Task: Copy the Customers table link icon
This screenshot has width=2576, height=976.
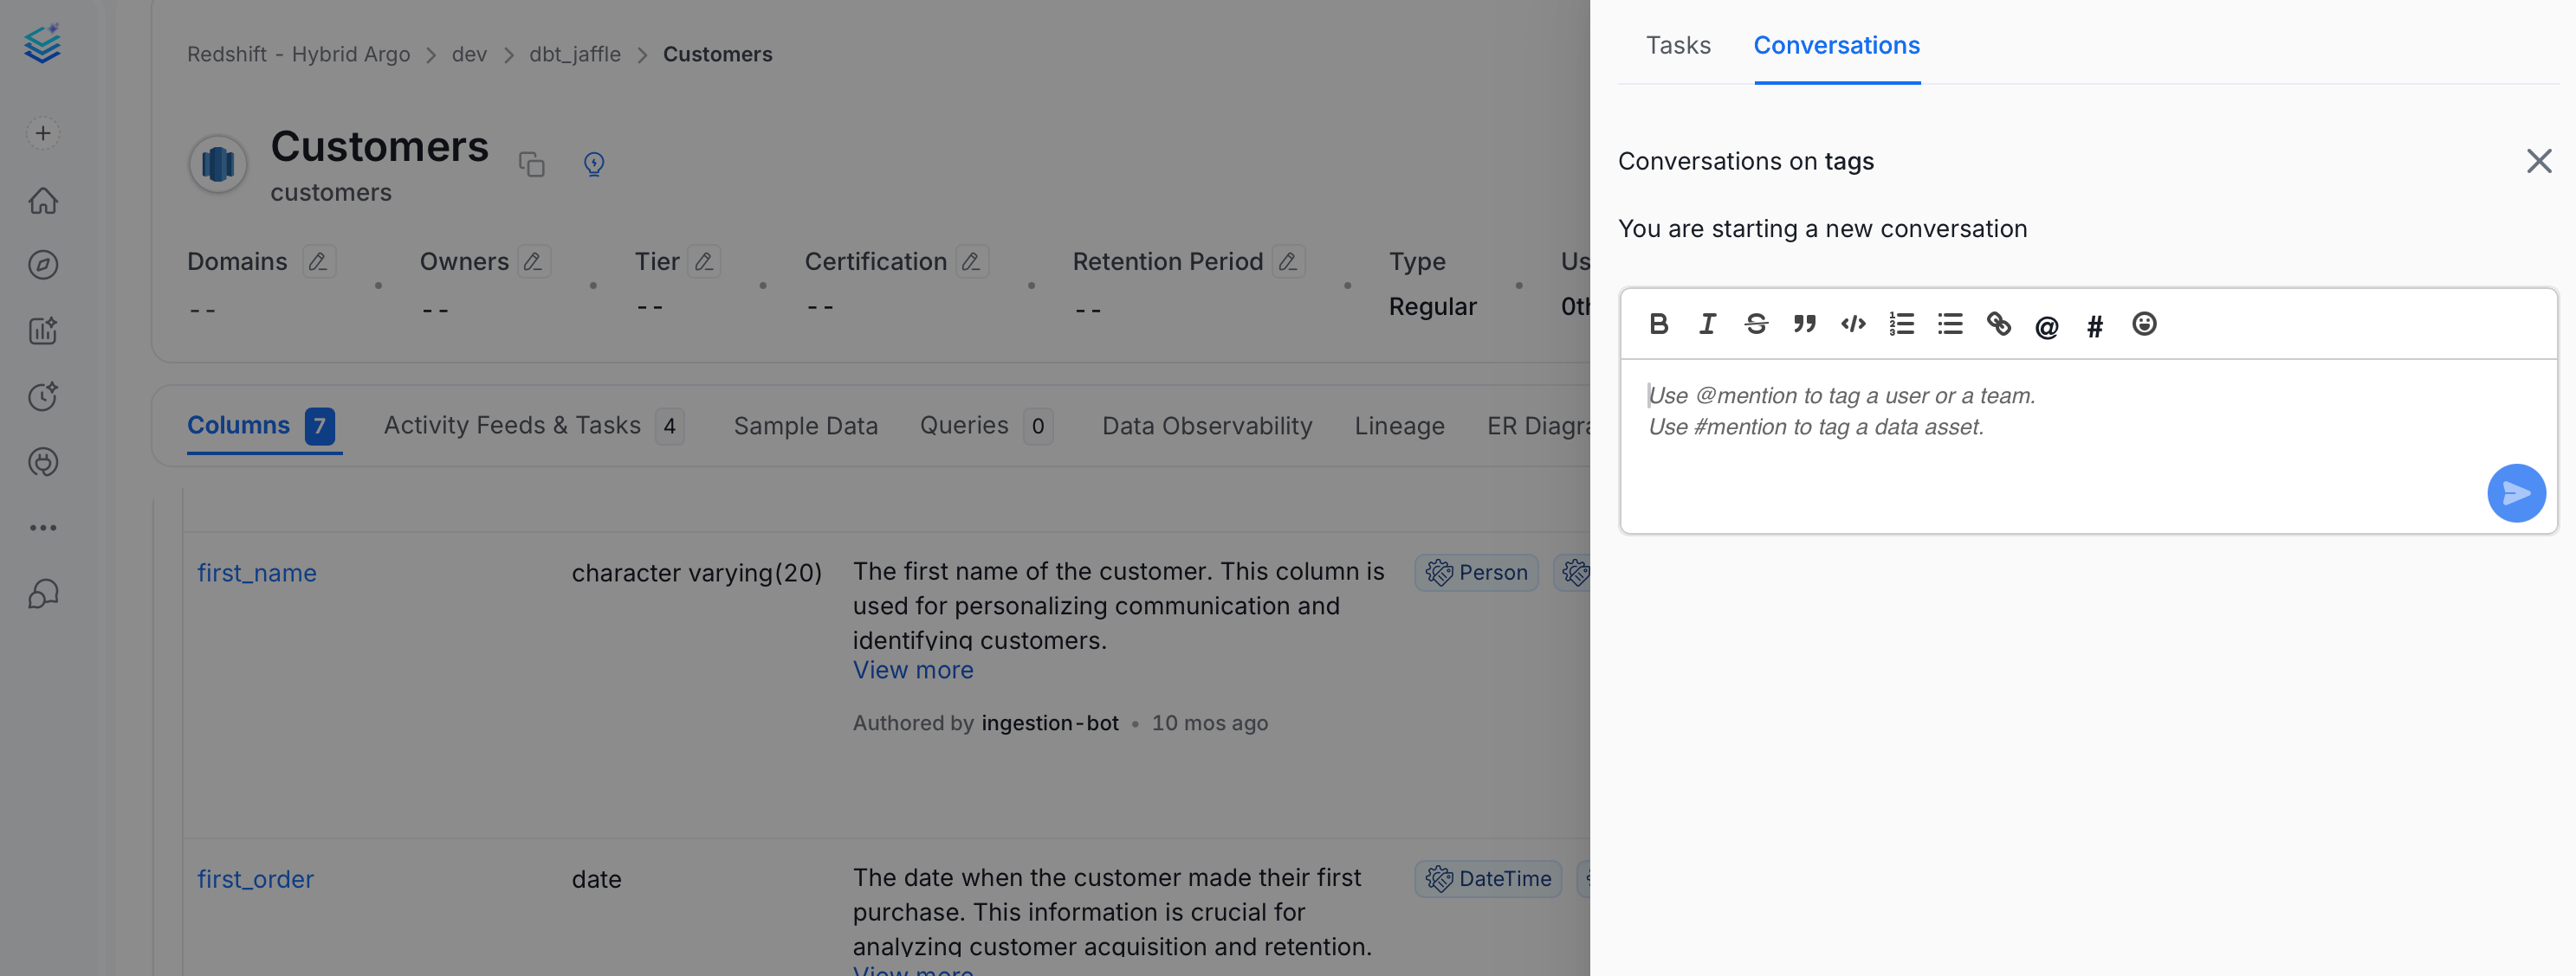Action: (532, 164)
